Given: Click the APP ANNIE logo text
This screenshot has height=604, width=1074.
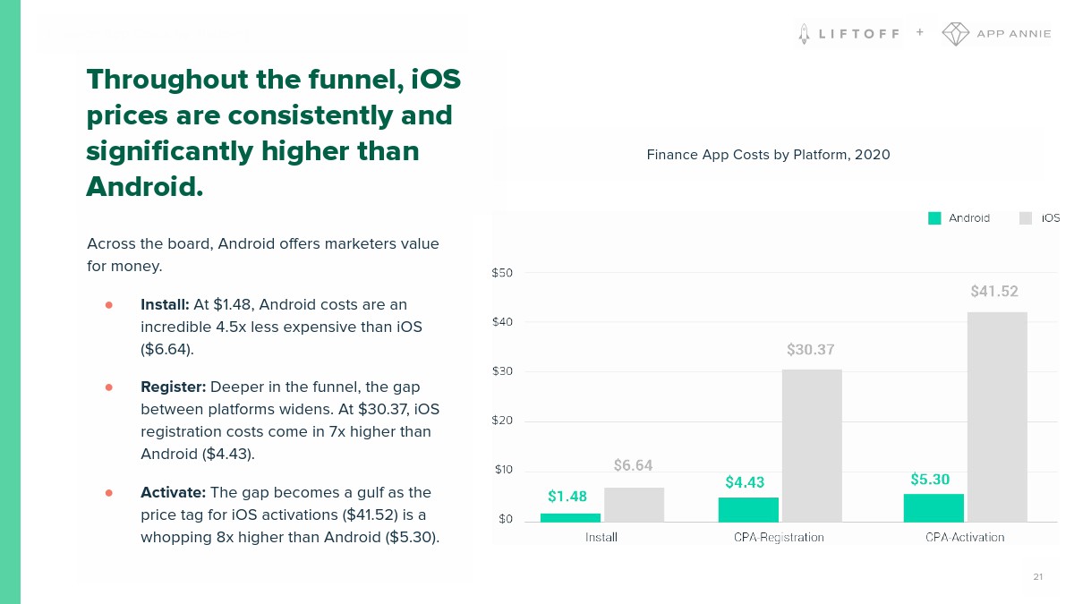Looking at the screenshot, I should 1014,34.
